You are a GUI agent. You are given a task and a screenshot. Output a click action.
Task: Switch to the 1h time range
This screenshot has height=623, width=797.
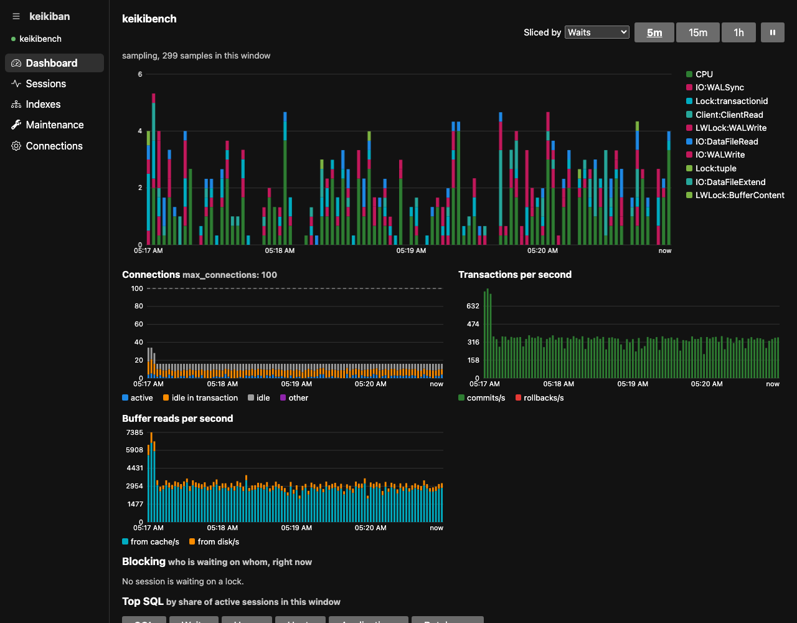click(738, 32)
